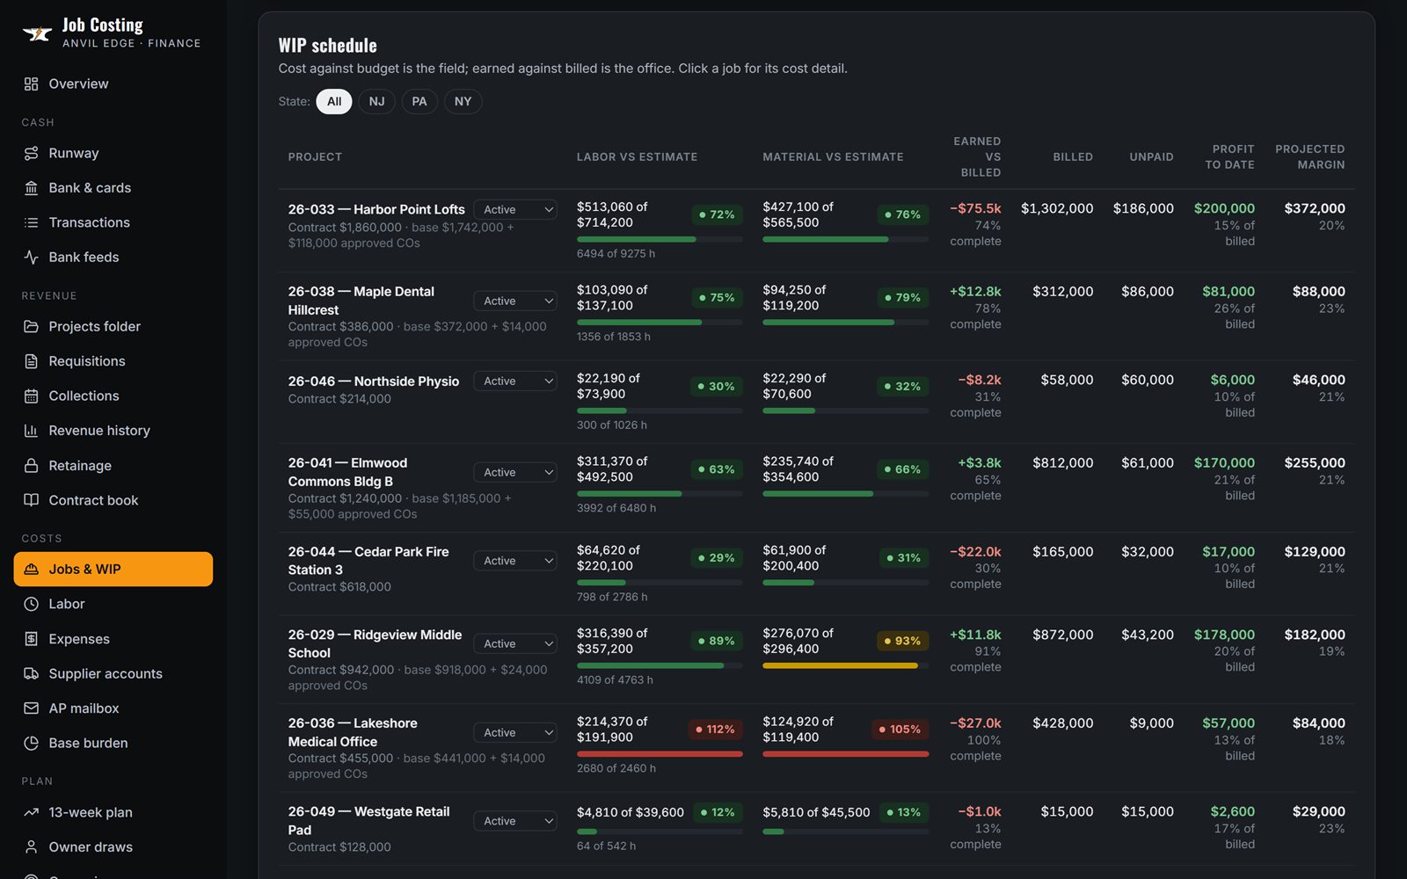Click the Projected Margin column header
The image size is (1407, 879).
[x=1309, y=156]
